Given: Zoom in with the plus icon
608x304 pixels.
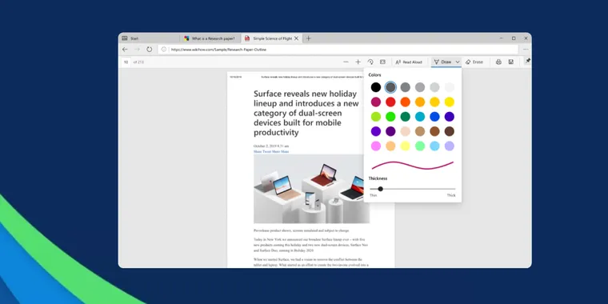Looking at the screenshot, I should click(x=358, y=62).
